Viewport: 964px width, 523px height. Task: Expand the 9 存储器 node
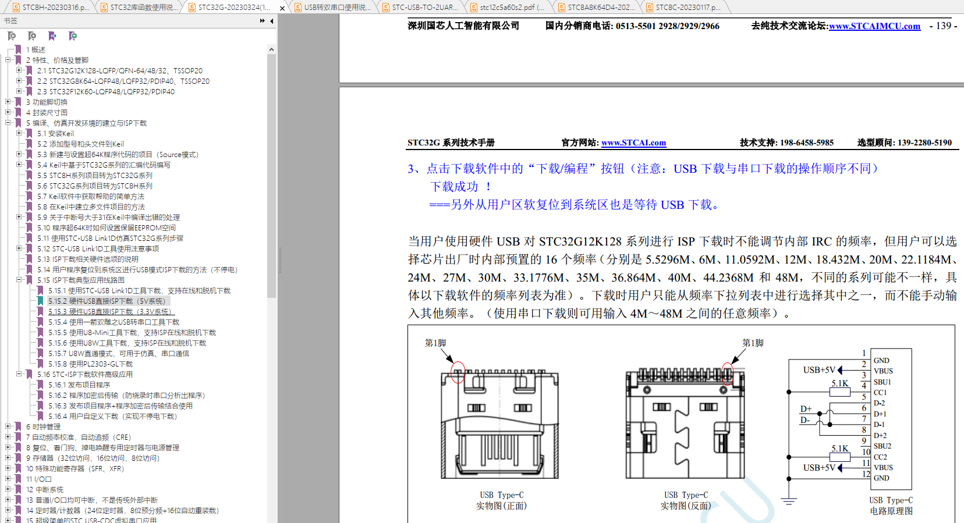(x=8, y=458)
